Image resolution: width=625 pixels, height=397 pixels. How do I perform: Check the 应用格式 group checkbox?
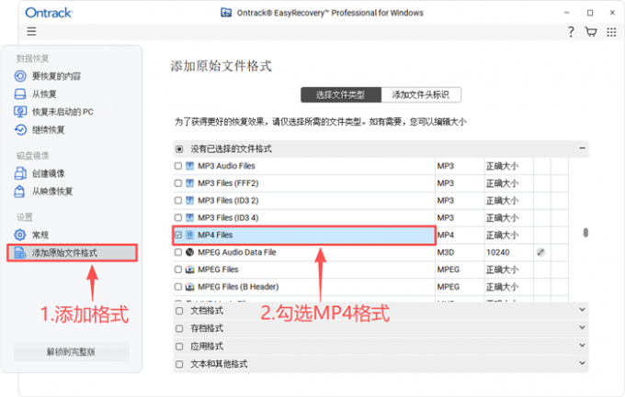tap(179, 347)
